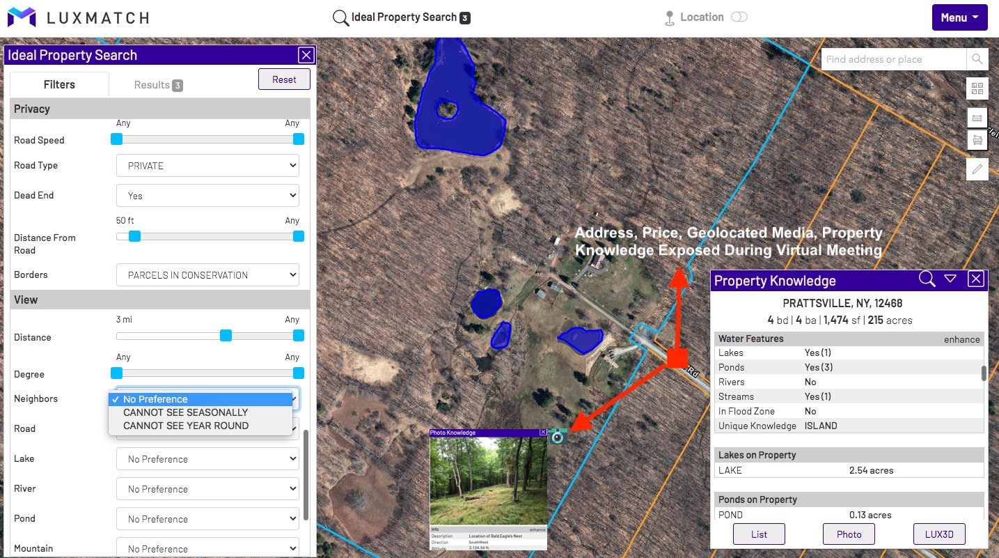
Task: Open the River view preference dropdown
Action: pyautogui.click(x=207, y=489)
